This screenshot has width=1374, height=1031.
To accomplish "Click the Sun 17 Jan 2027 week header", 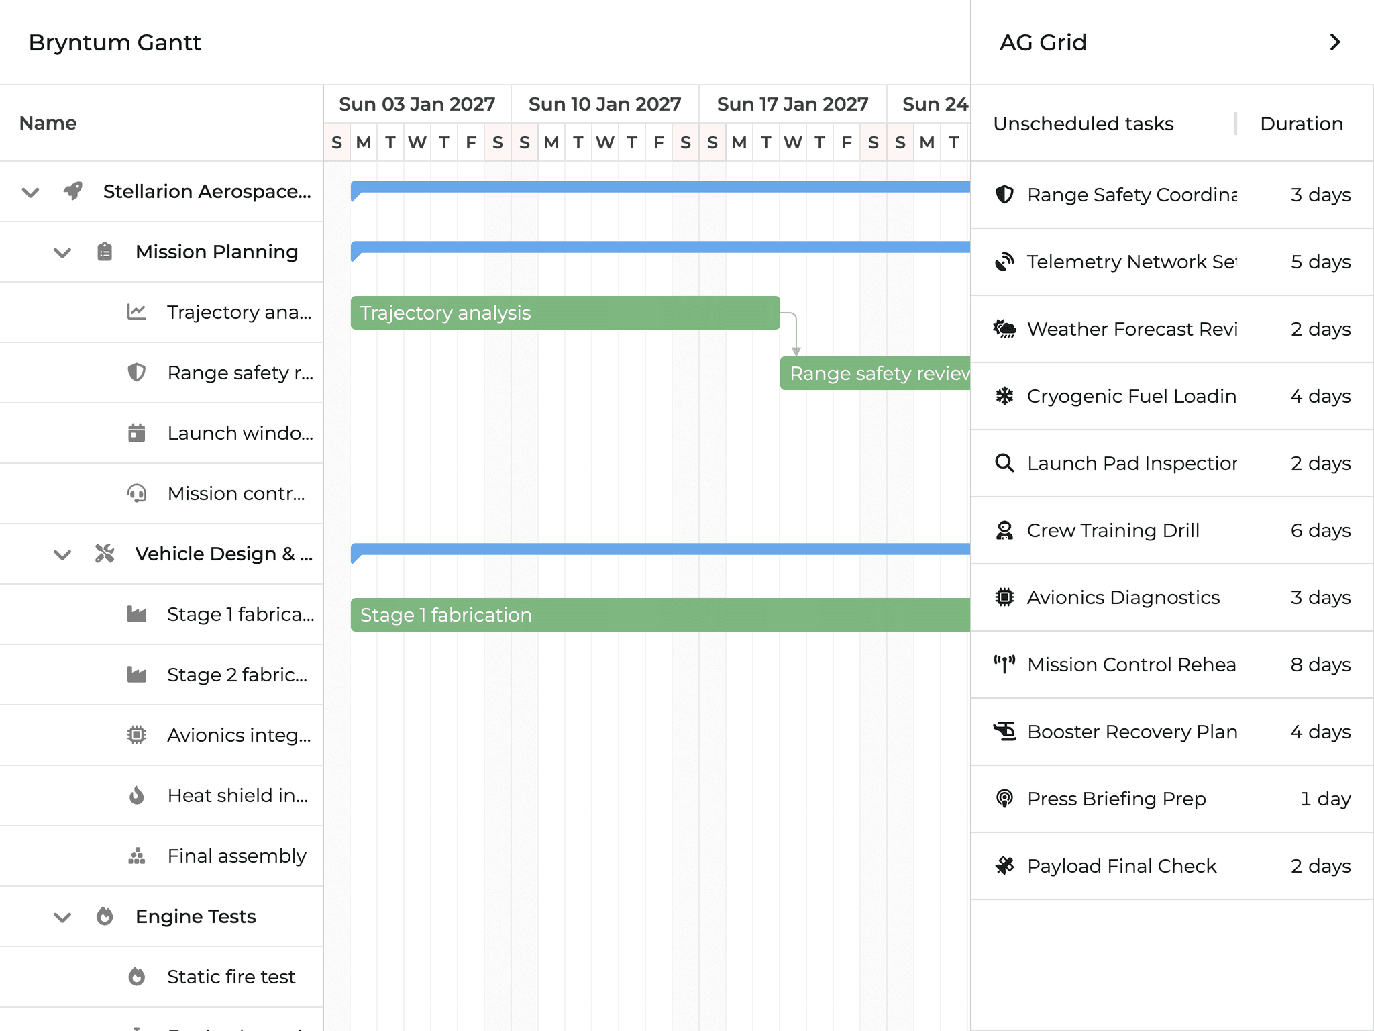I will 793,104.
